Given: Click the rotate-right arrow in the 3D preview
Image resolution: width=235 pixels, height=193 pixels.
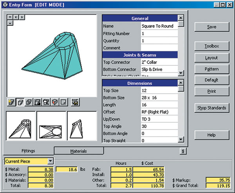Looking at the screenshot, I should 22,17.
